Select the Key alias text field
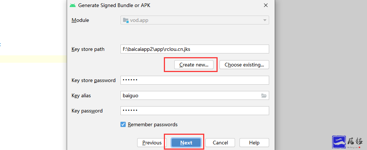The image size is (367, 150). pos(189,95)
